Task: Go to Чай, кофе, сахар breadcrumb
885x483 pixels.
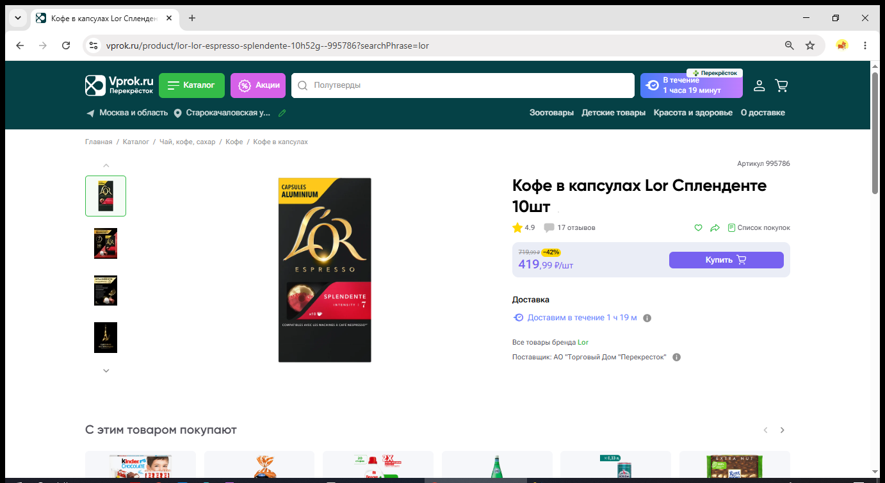Action: [188, 142]
